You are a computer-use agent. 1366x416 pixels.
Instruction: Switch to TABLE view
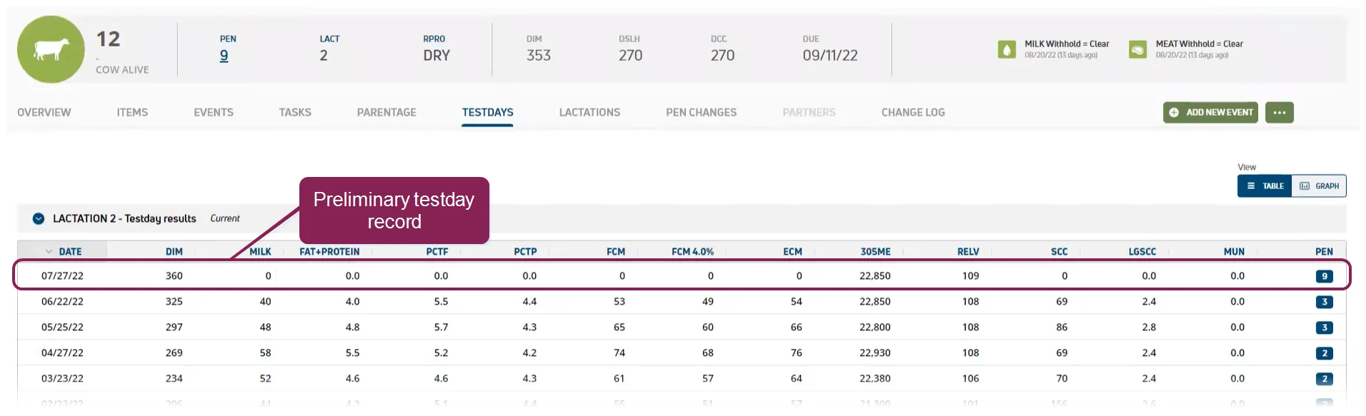1265,186
